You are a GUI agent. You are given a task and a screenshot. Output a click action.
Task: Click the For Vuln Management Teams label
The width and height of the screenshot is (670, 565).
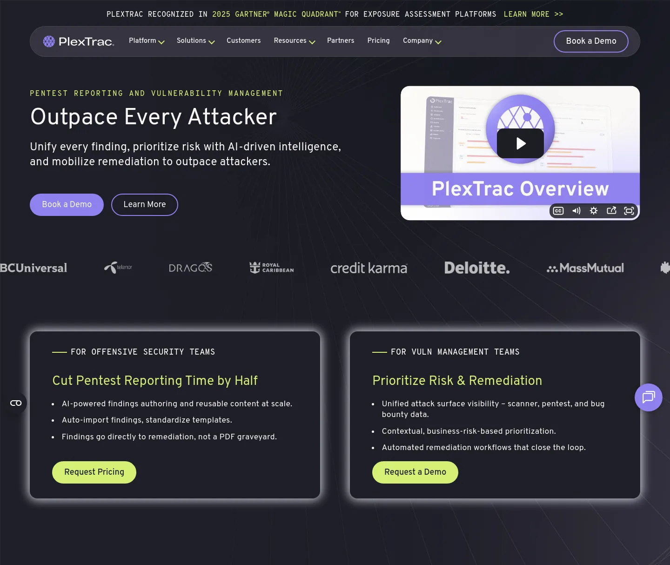455,352
